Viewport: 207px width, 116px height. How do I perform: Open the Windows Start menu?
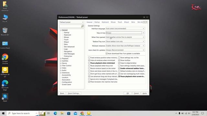(3, 113)
